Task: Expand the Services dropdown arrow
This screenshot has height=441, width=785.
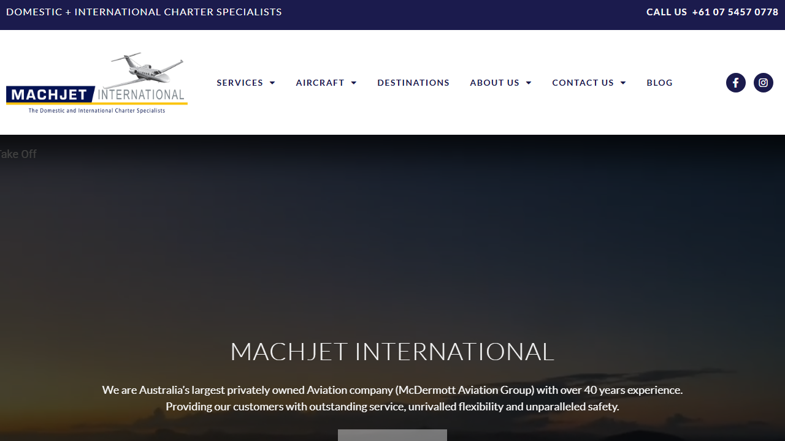Action: pos(272,83)
